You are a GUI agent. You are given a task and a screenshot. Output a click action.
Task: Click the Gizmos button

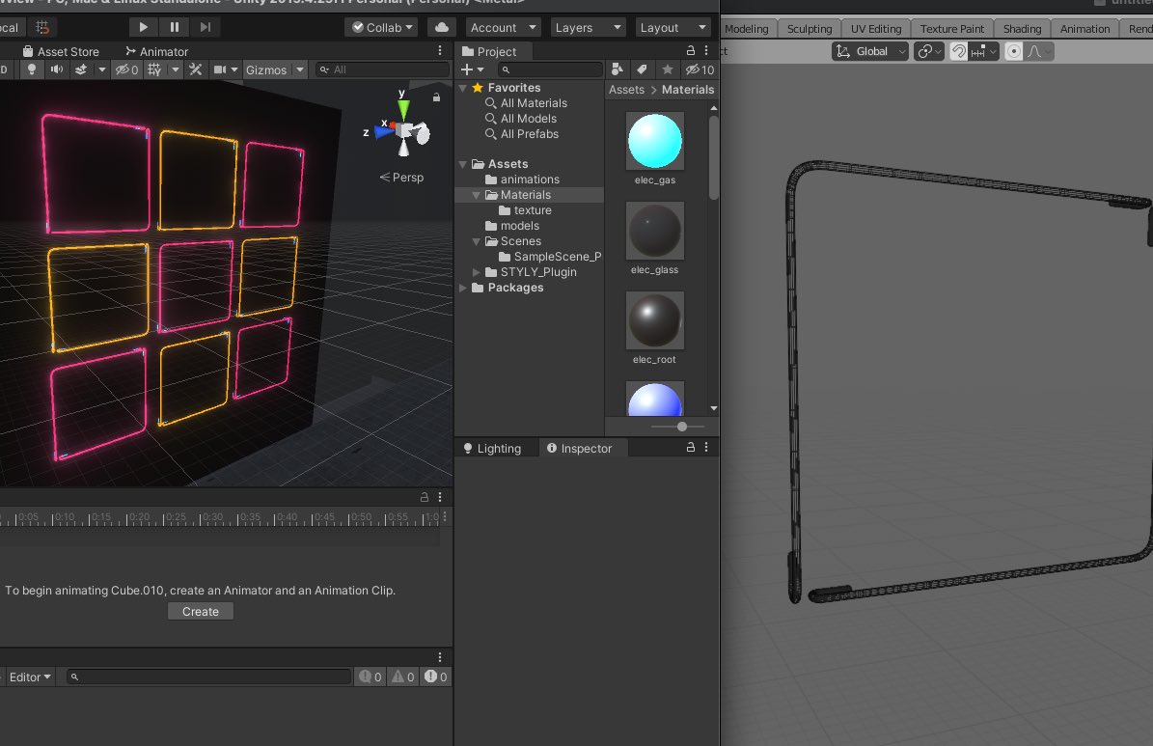click(266, 69)
